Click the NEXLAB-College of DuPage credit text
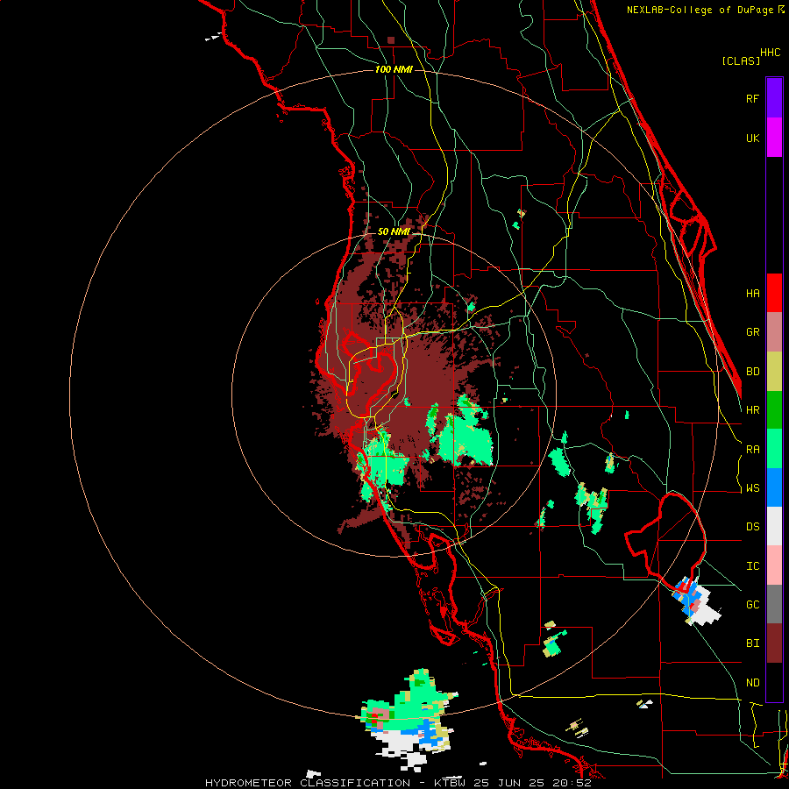 (x=700, y=10)
